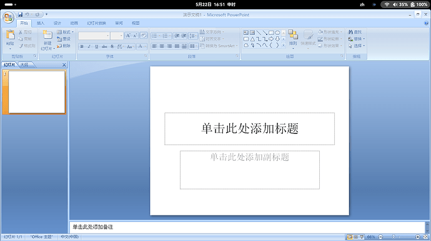This screenshot has width=431, height=241.
Task: Open Columns dropdown in paragraph group
Action: tap(194, 46)
